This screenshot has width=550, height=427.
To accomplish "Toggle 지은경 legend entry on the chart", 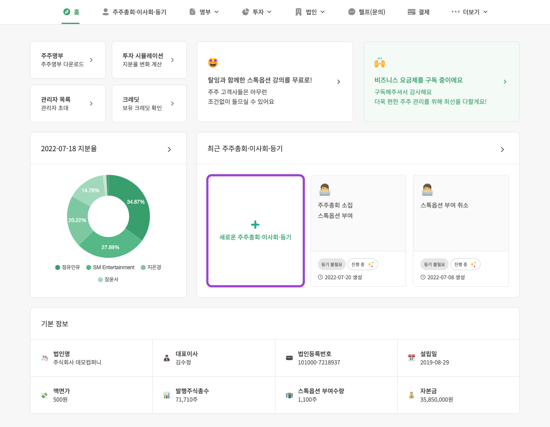I will pos(151,267).
